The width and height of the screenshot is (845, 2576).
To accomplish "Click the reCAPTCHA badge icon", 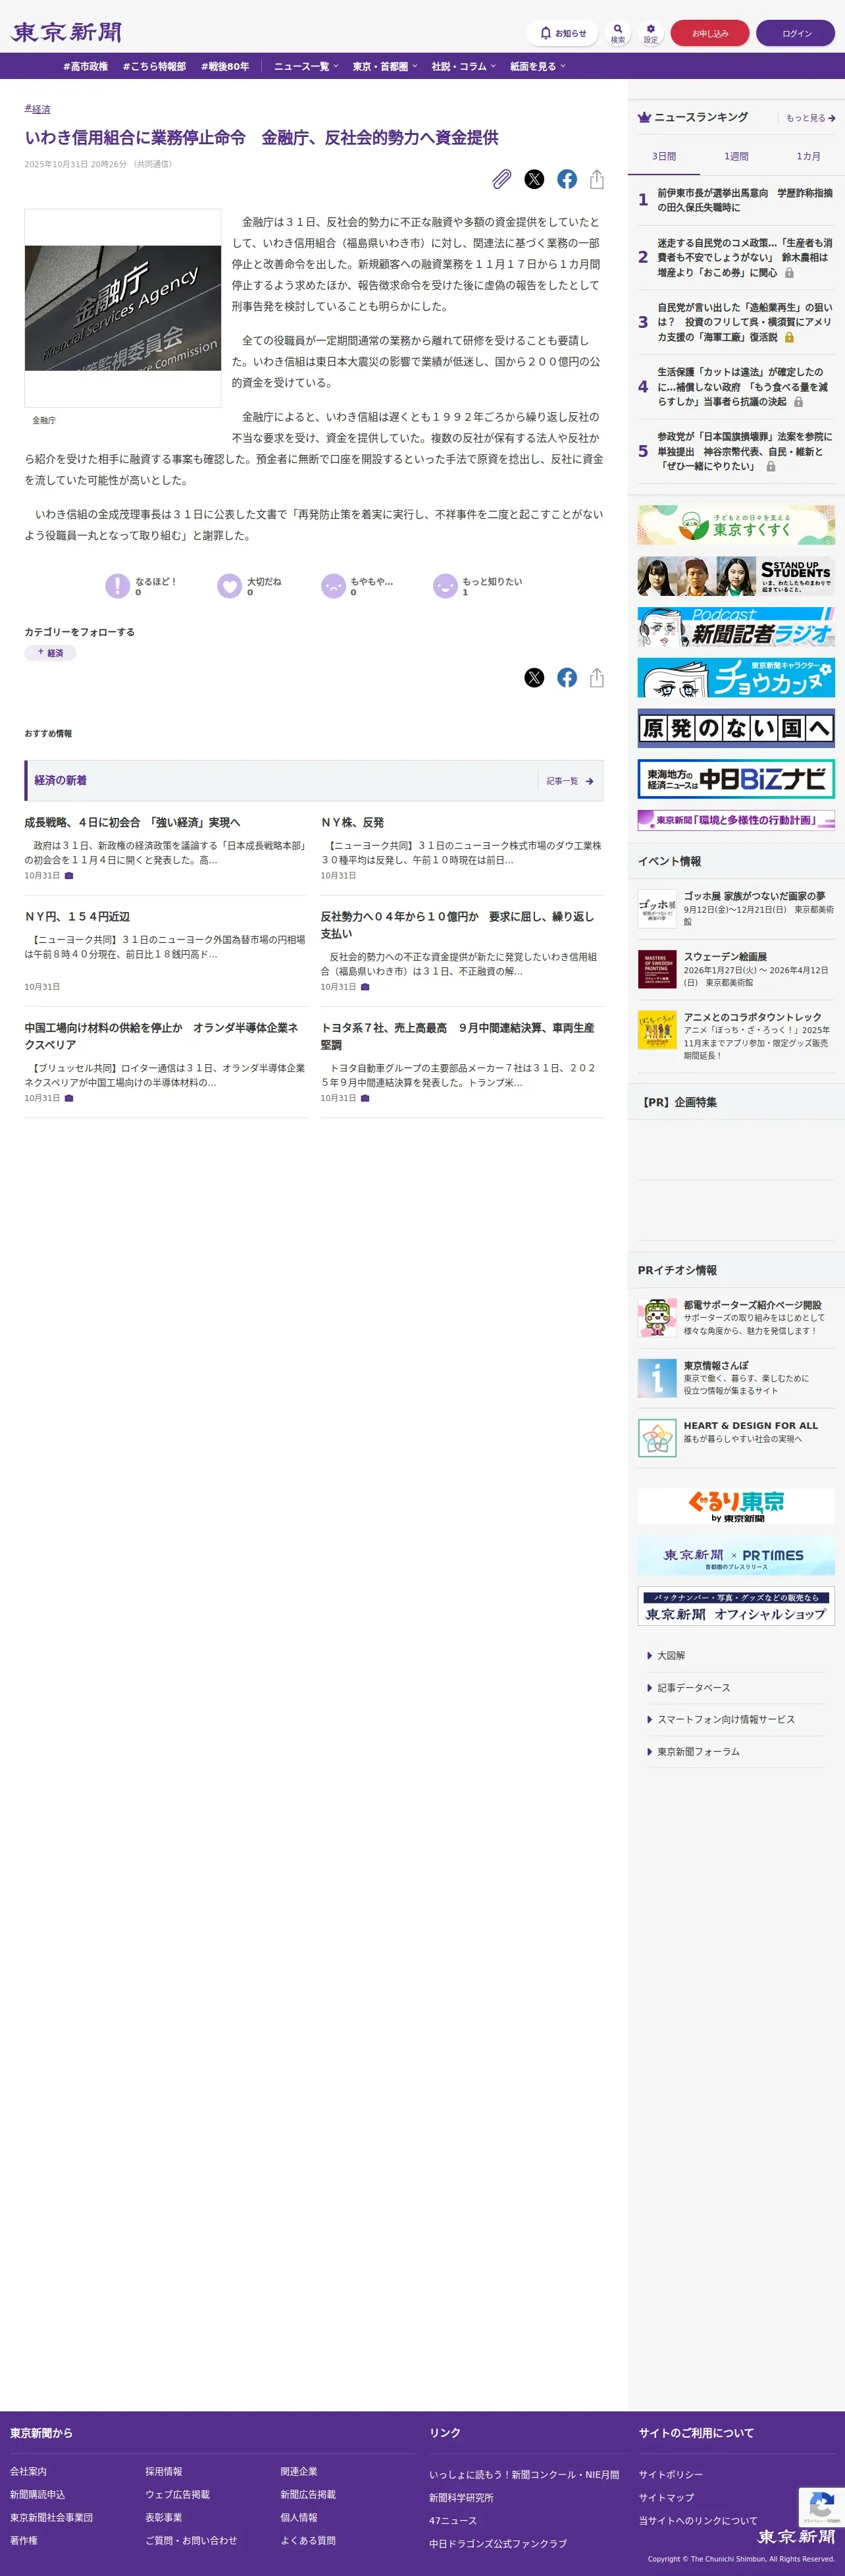I will (821, 2507).
